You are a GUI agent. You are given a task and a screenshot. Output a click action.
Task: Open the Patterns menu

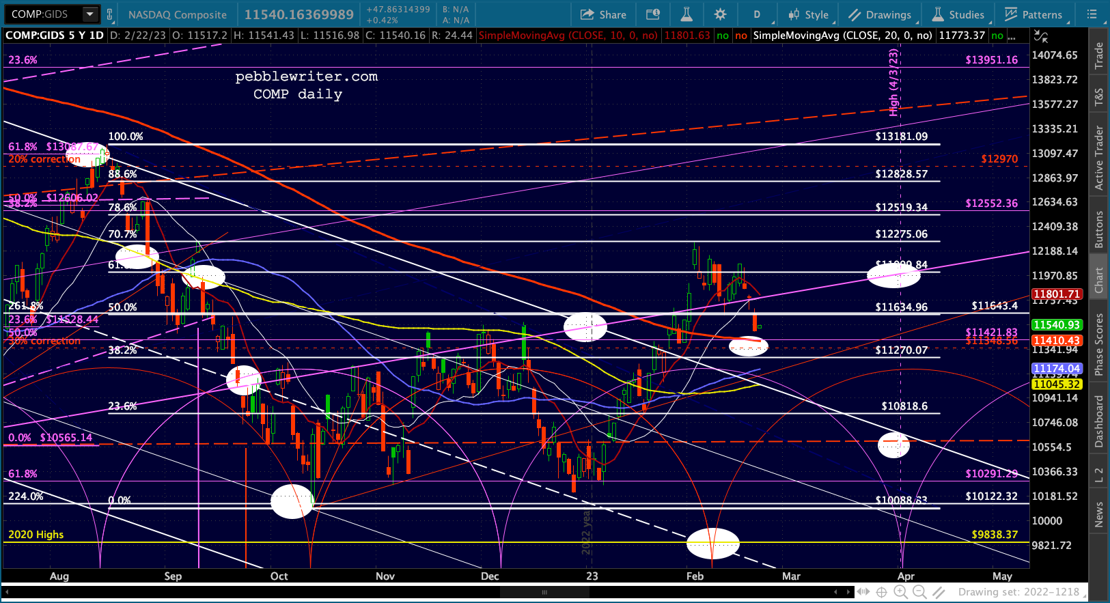(x=1033, y=14)
